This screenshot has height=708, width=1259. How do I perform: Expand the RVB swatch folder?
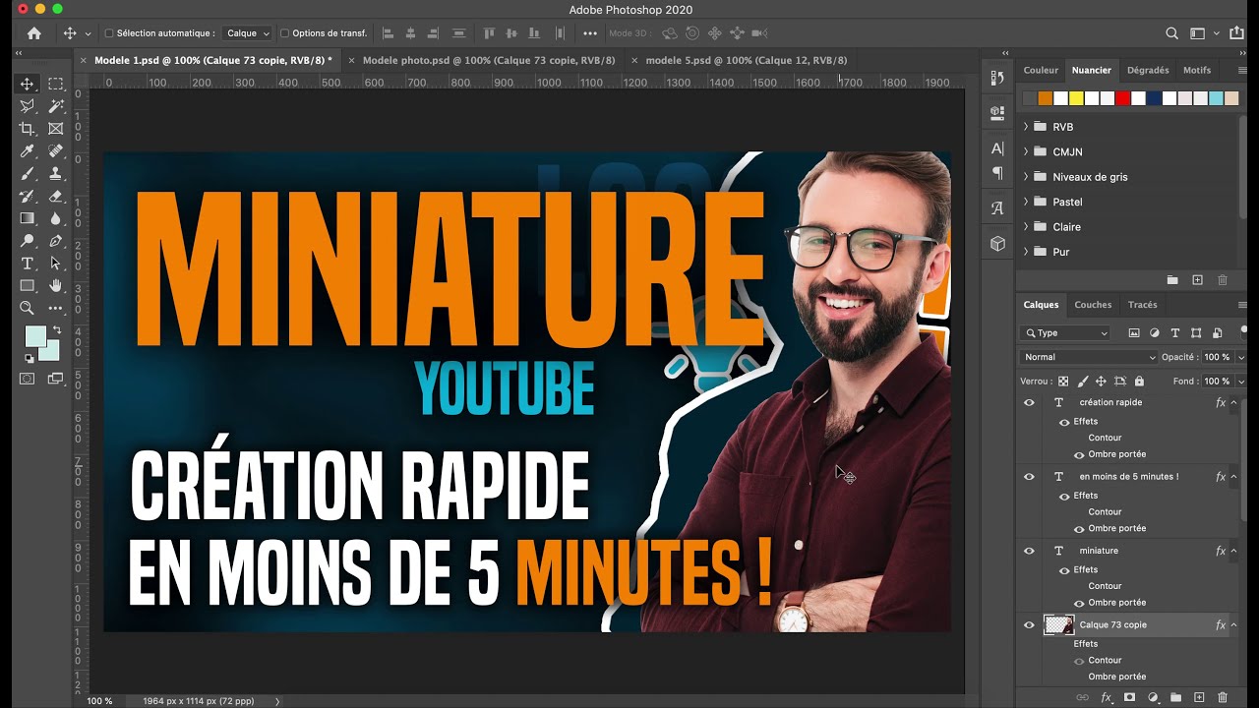click(x=1025, y=127)
